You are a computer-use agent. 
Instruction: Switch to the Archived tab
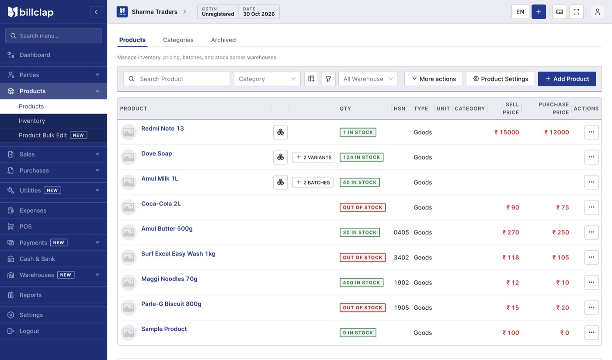click(x=223, y=40)
